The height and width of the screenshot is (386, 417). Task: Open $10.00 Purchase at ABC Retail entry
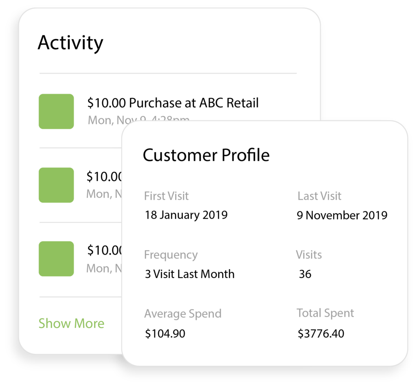(173, 103)
